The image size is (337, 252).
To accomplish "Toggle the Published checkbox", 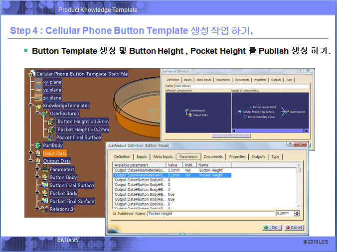I will click(x=115, y=213).
